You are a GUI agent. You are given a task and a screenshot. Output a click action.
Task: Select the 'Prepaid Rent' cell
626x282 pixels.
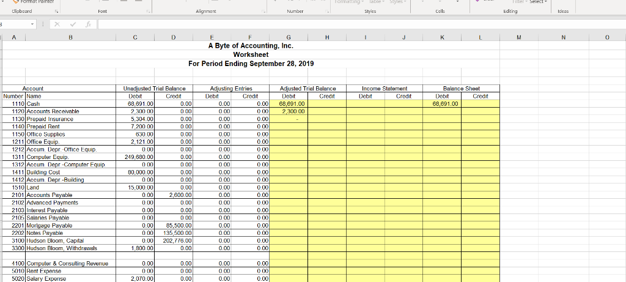(71, 127)
